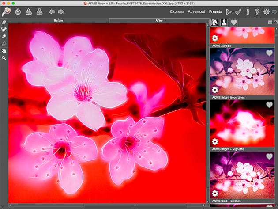Select the Hand tool in the left toolbar
Screen dimensions: 278x209
point(4,50)
